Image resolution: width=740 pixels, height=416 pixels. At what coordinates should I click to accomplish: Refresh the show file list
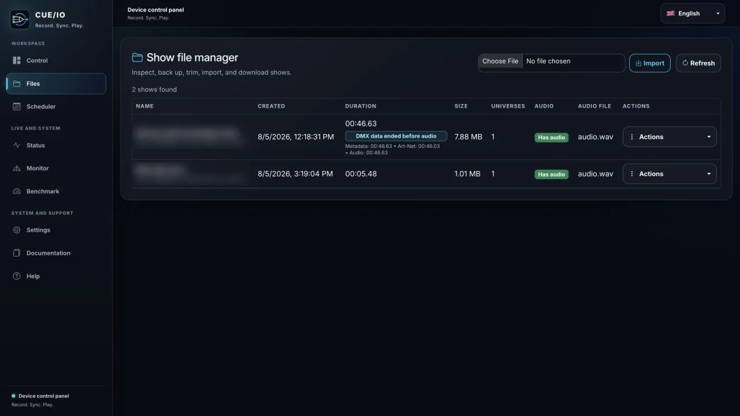(x=698, y=63)
